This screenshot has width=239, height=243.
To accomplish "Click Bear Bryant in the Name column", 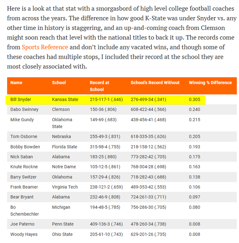I will pos(22,197).
